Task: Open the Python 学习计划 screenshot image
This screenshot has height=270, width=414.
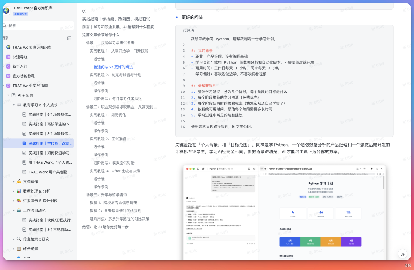Action: tap(284, 212)
